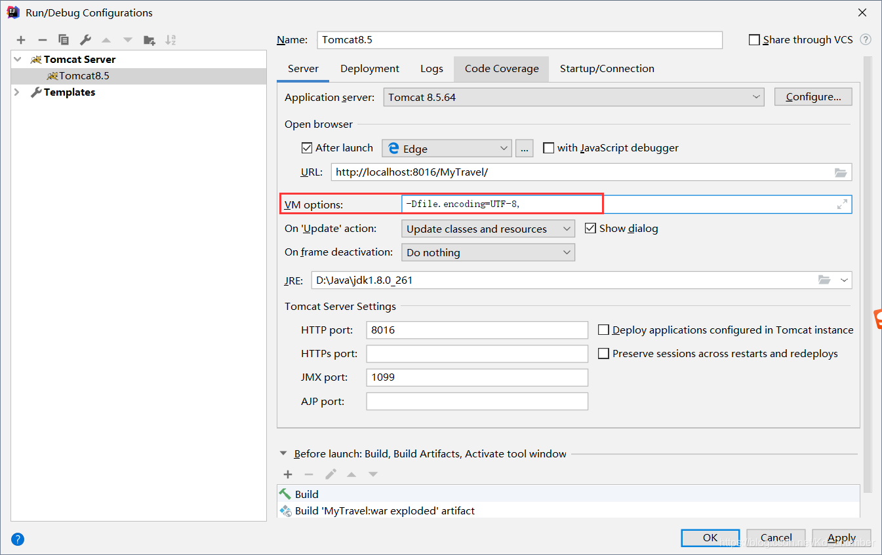The image size is (882, 555).
Task: Select the Tomcat8.5 configuration in the tree
Action: pos(139,76)
